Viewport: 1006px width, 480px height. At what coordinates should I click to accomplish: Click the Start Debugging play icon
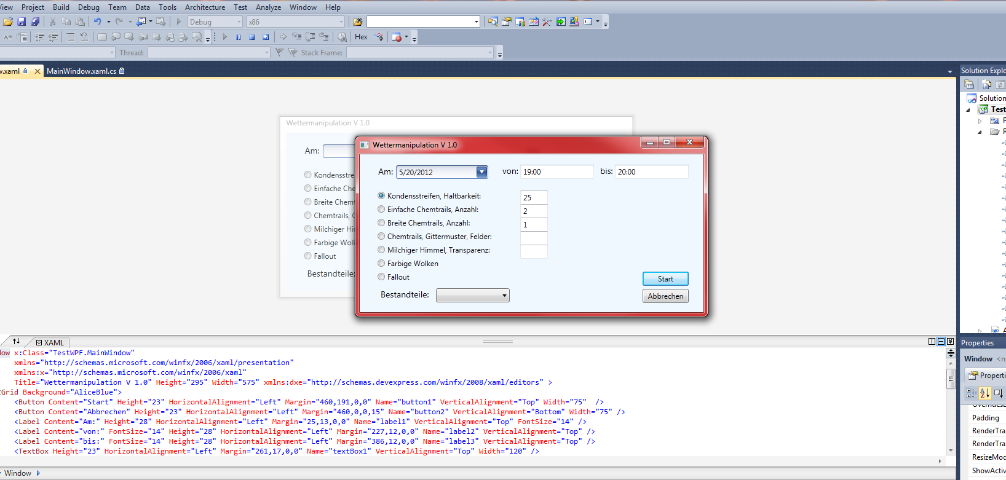pyautogui.click(x=179, y=22)
